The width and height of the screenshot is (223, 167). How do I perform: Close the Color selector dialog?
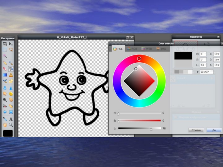coord(222,44)
